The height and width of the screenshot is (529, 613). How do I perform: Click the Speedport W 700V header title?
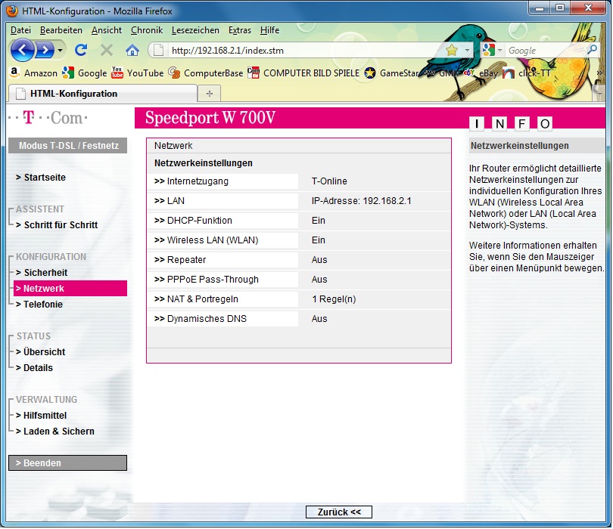tap(210, 117)
